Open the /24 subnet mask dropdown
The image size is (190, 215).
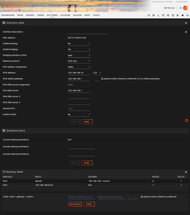tap(98, 73)
